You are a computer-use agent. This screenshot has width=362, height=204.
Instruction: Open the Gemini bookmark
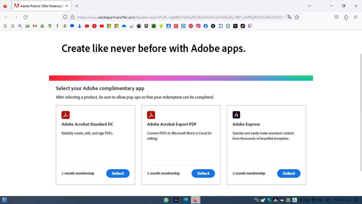click(20, 26)
